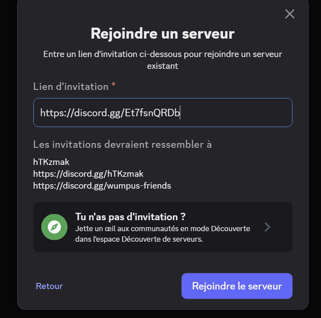Screen dimensions: 321x318
Task: Click the example link https://discord.gg/wumpus-friends
Action: click(x=102, y=186)
